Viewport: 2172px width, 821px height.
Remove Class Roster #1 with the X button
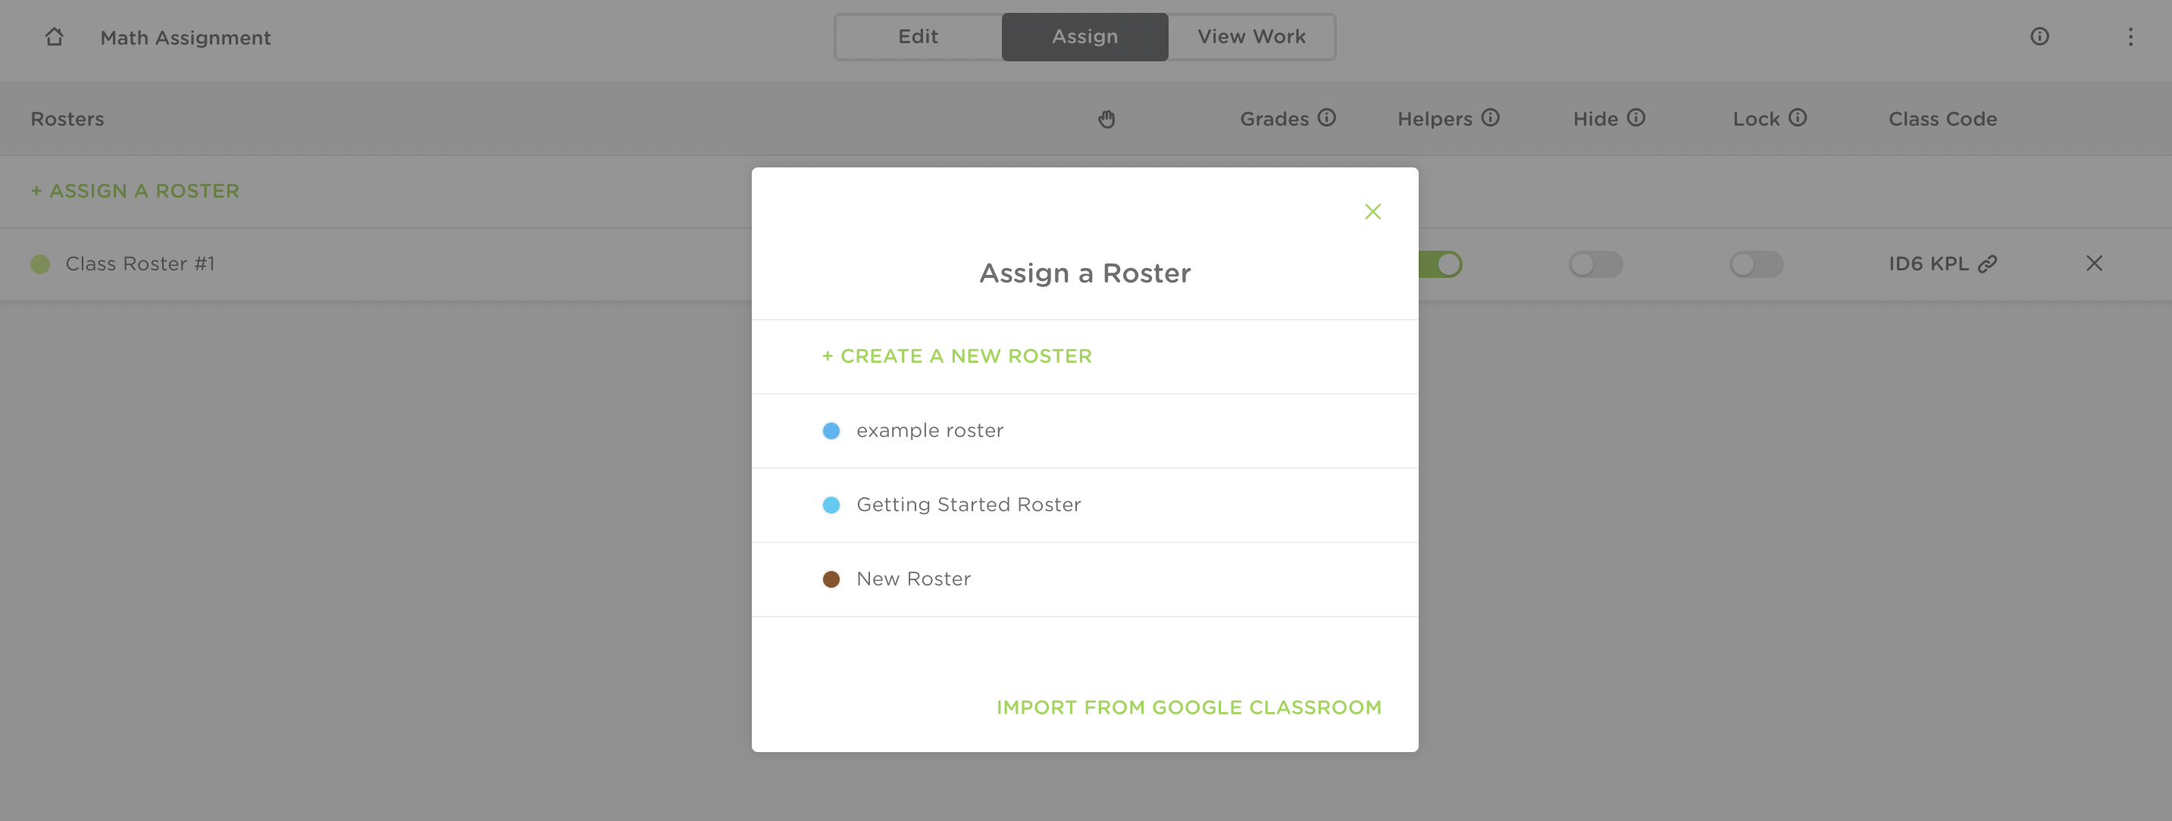pos(2095,263)
